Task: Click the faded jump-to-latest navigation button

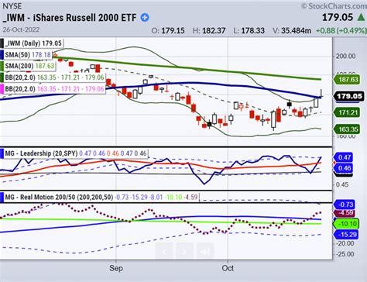Action: (205, 251)
